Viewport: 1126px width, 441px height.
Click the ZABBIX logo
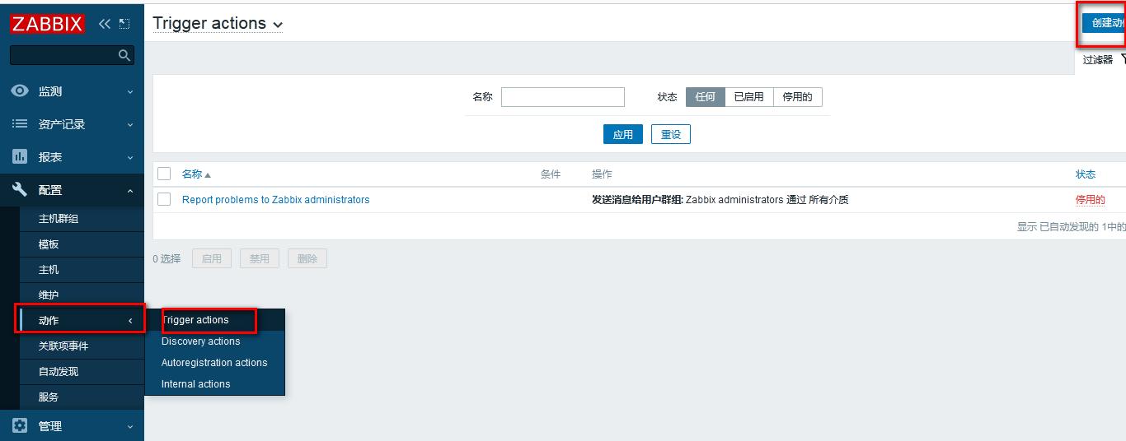point(47,24)
